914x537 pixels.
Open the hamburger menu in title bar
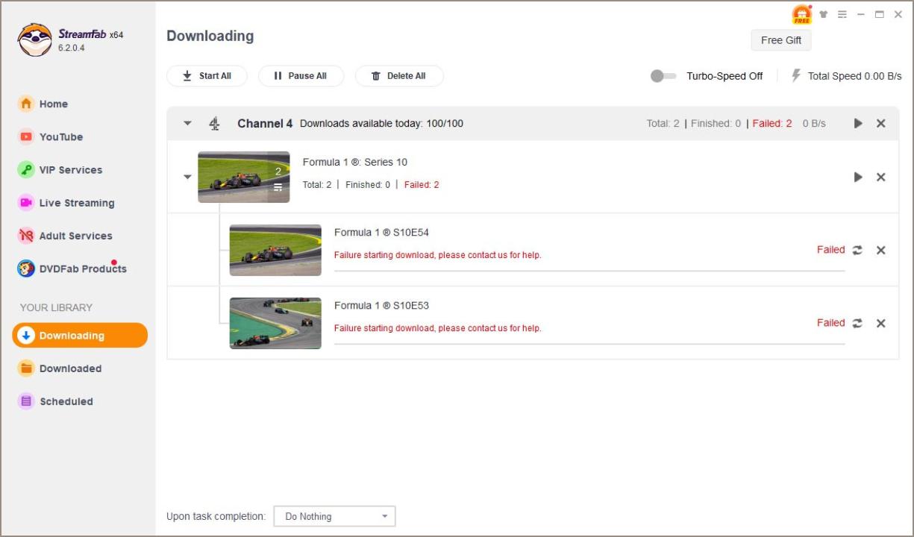point(842,14)
